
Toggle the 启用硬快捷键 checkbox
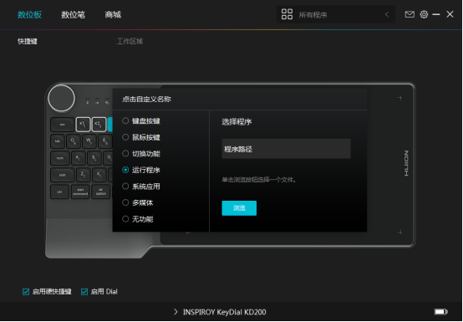click(26, 292)
